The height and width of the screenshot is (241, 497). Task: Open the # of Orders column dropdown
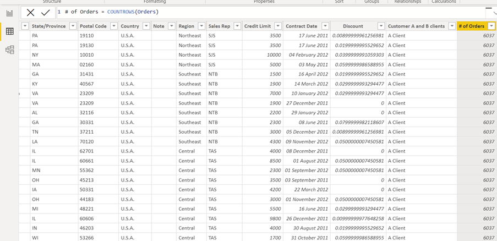[x=491, y=26]
